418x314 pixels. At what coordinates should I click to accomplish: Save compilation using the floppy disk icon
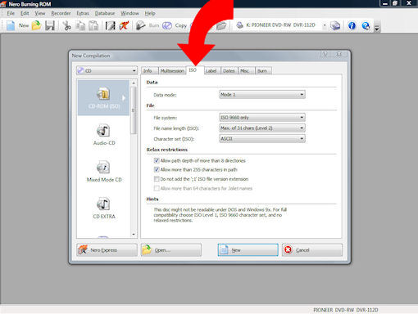tap(50, 25)
